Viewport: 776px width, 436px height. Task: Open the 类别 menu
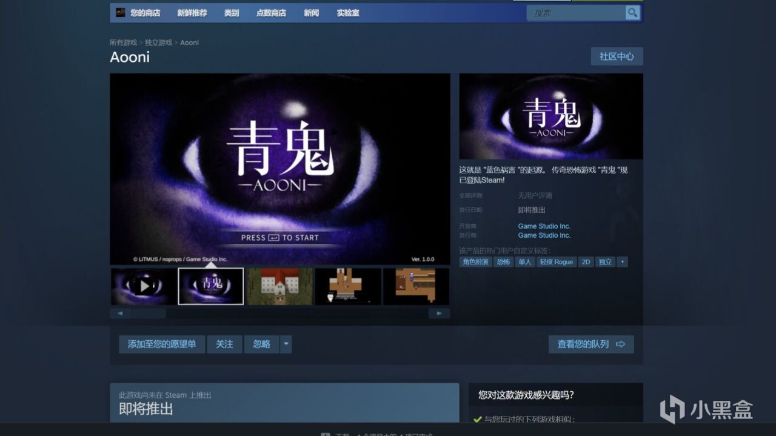[x=232, y=13]
